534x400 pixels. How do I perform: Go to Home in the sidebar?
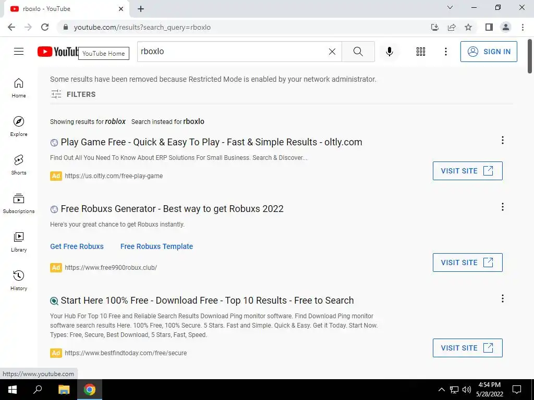coord(19,88)
